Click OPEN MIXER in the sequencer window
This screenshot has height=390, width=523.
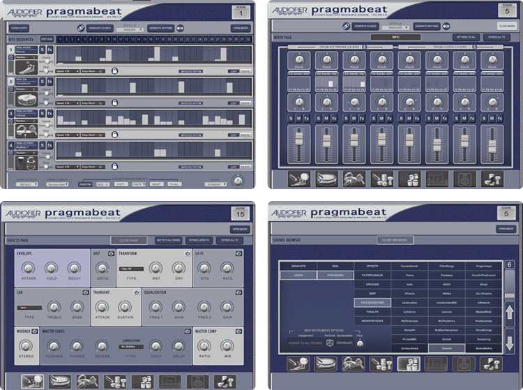241,29
